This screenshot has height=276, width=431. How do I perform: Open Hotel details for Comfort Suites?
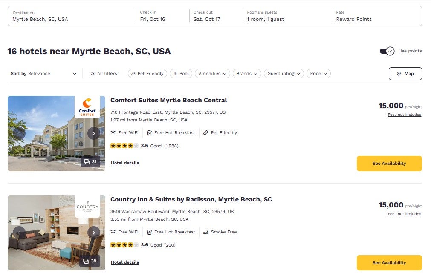pos(125,163)
